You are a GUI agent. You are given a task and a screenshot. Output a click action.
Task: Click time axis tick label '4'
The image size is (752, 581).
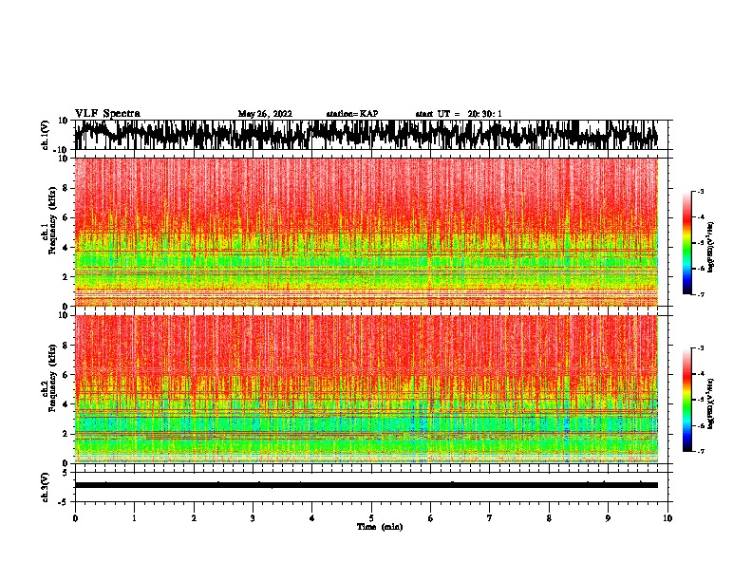click(x=312, y=518)
